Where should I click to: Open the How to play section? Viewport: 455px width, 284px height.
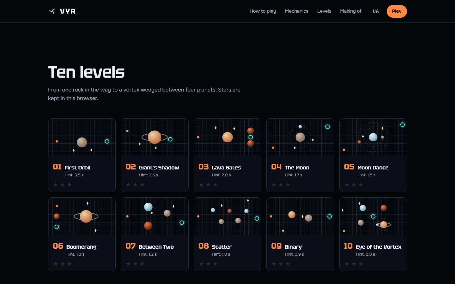coord(263,11)
